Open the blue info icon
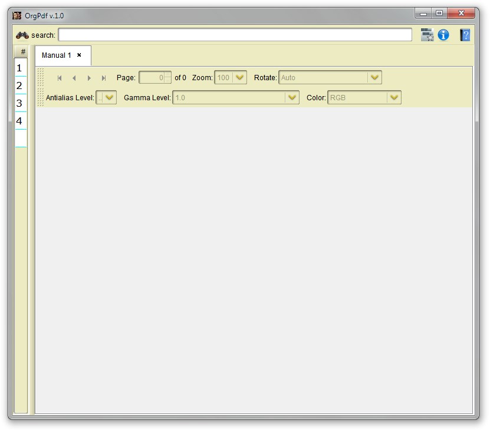490x431 pixels. click(x=443, y=35)
